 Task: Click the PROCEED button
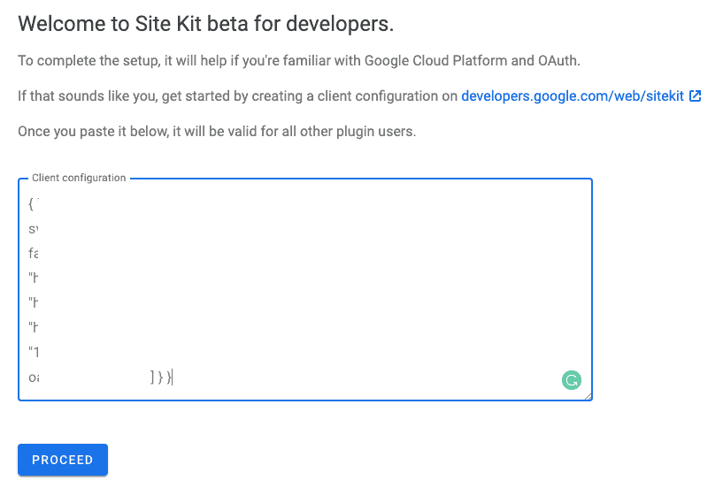point(63,460)
